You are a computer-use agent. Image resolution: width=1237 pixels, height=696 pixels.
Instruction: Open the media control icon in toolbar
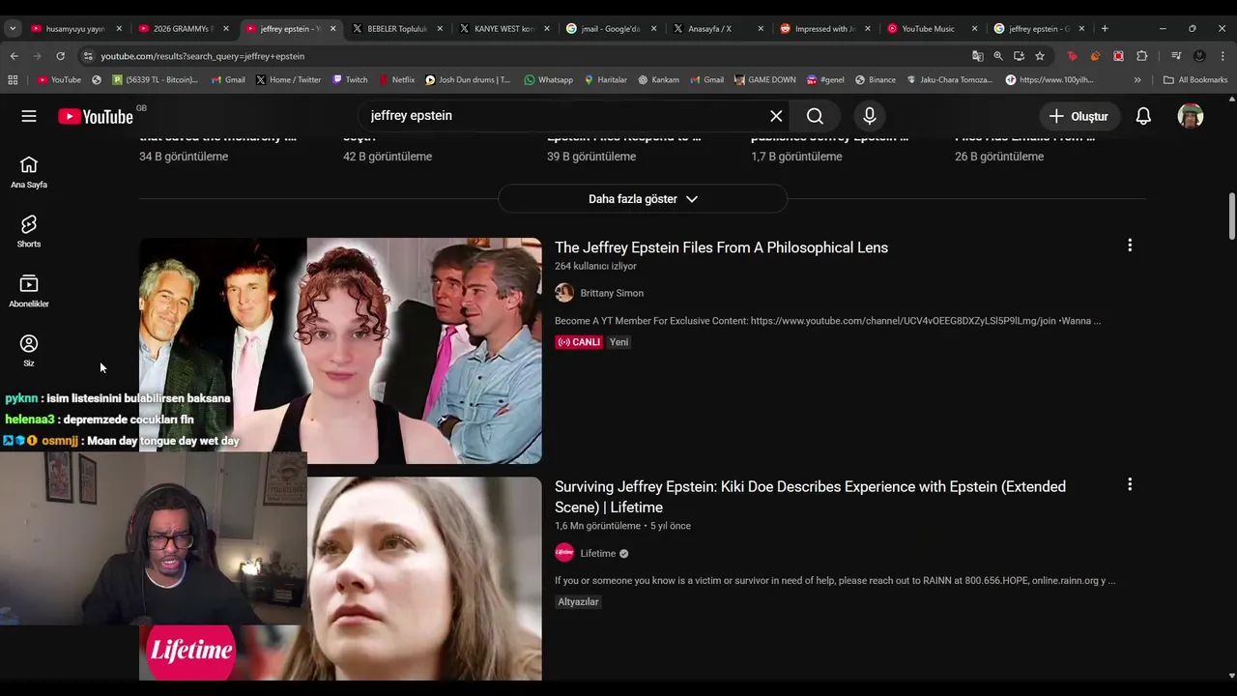(1176, 56)
